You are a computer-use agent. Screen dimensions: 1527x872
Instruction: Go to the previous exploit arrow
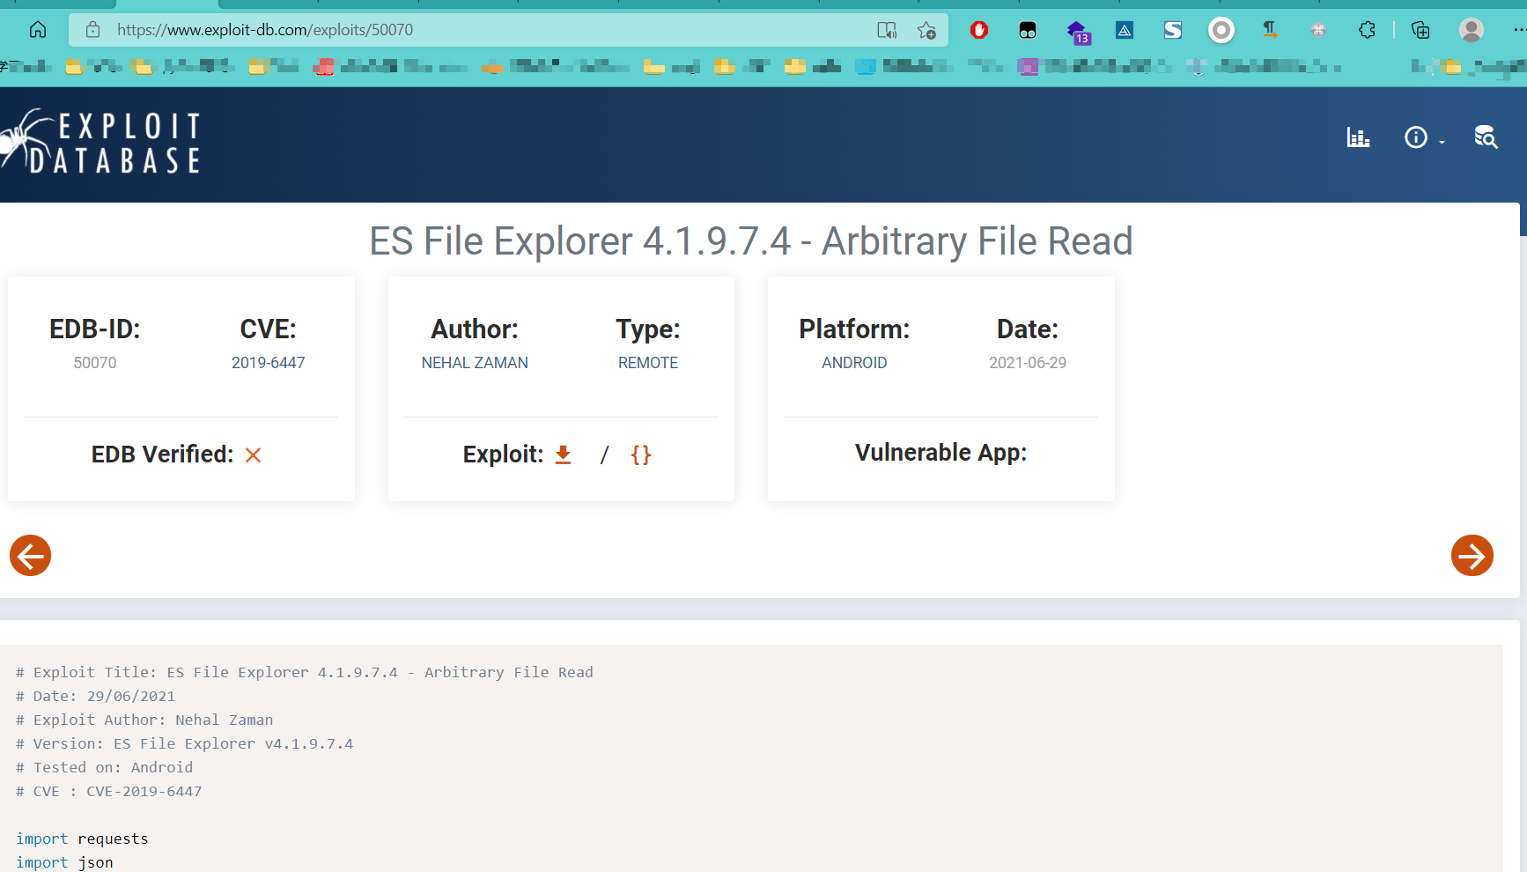tap(31, 556)
